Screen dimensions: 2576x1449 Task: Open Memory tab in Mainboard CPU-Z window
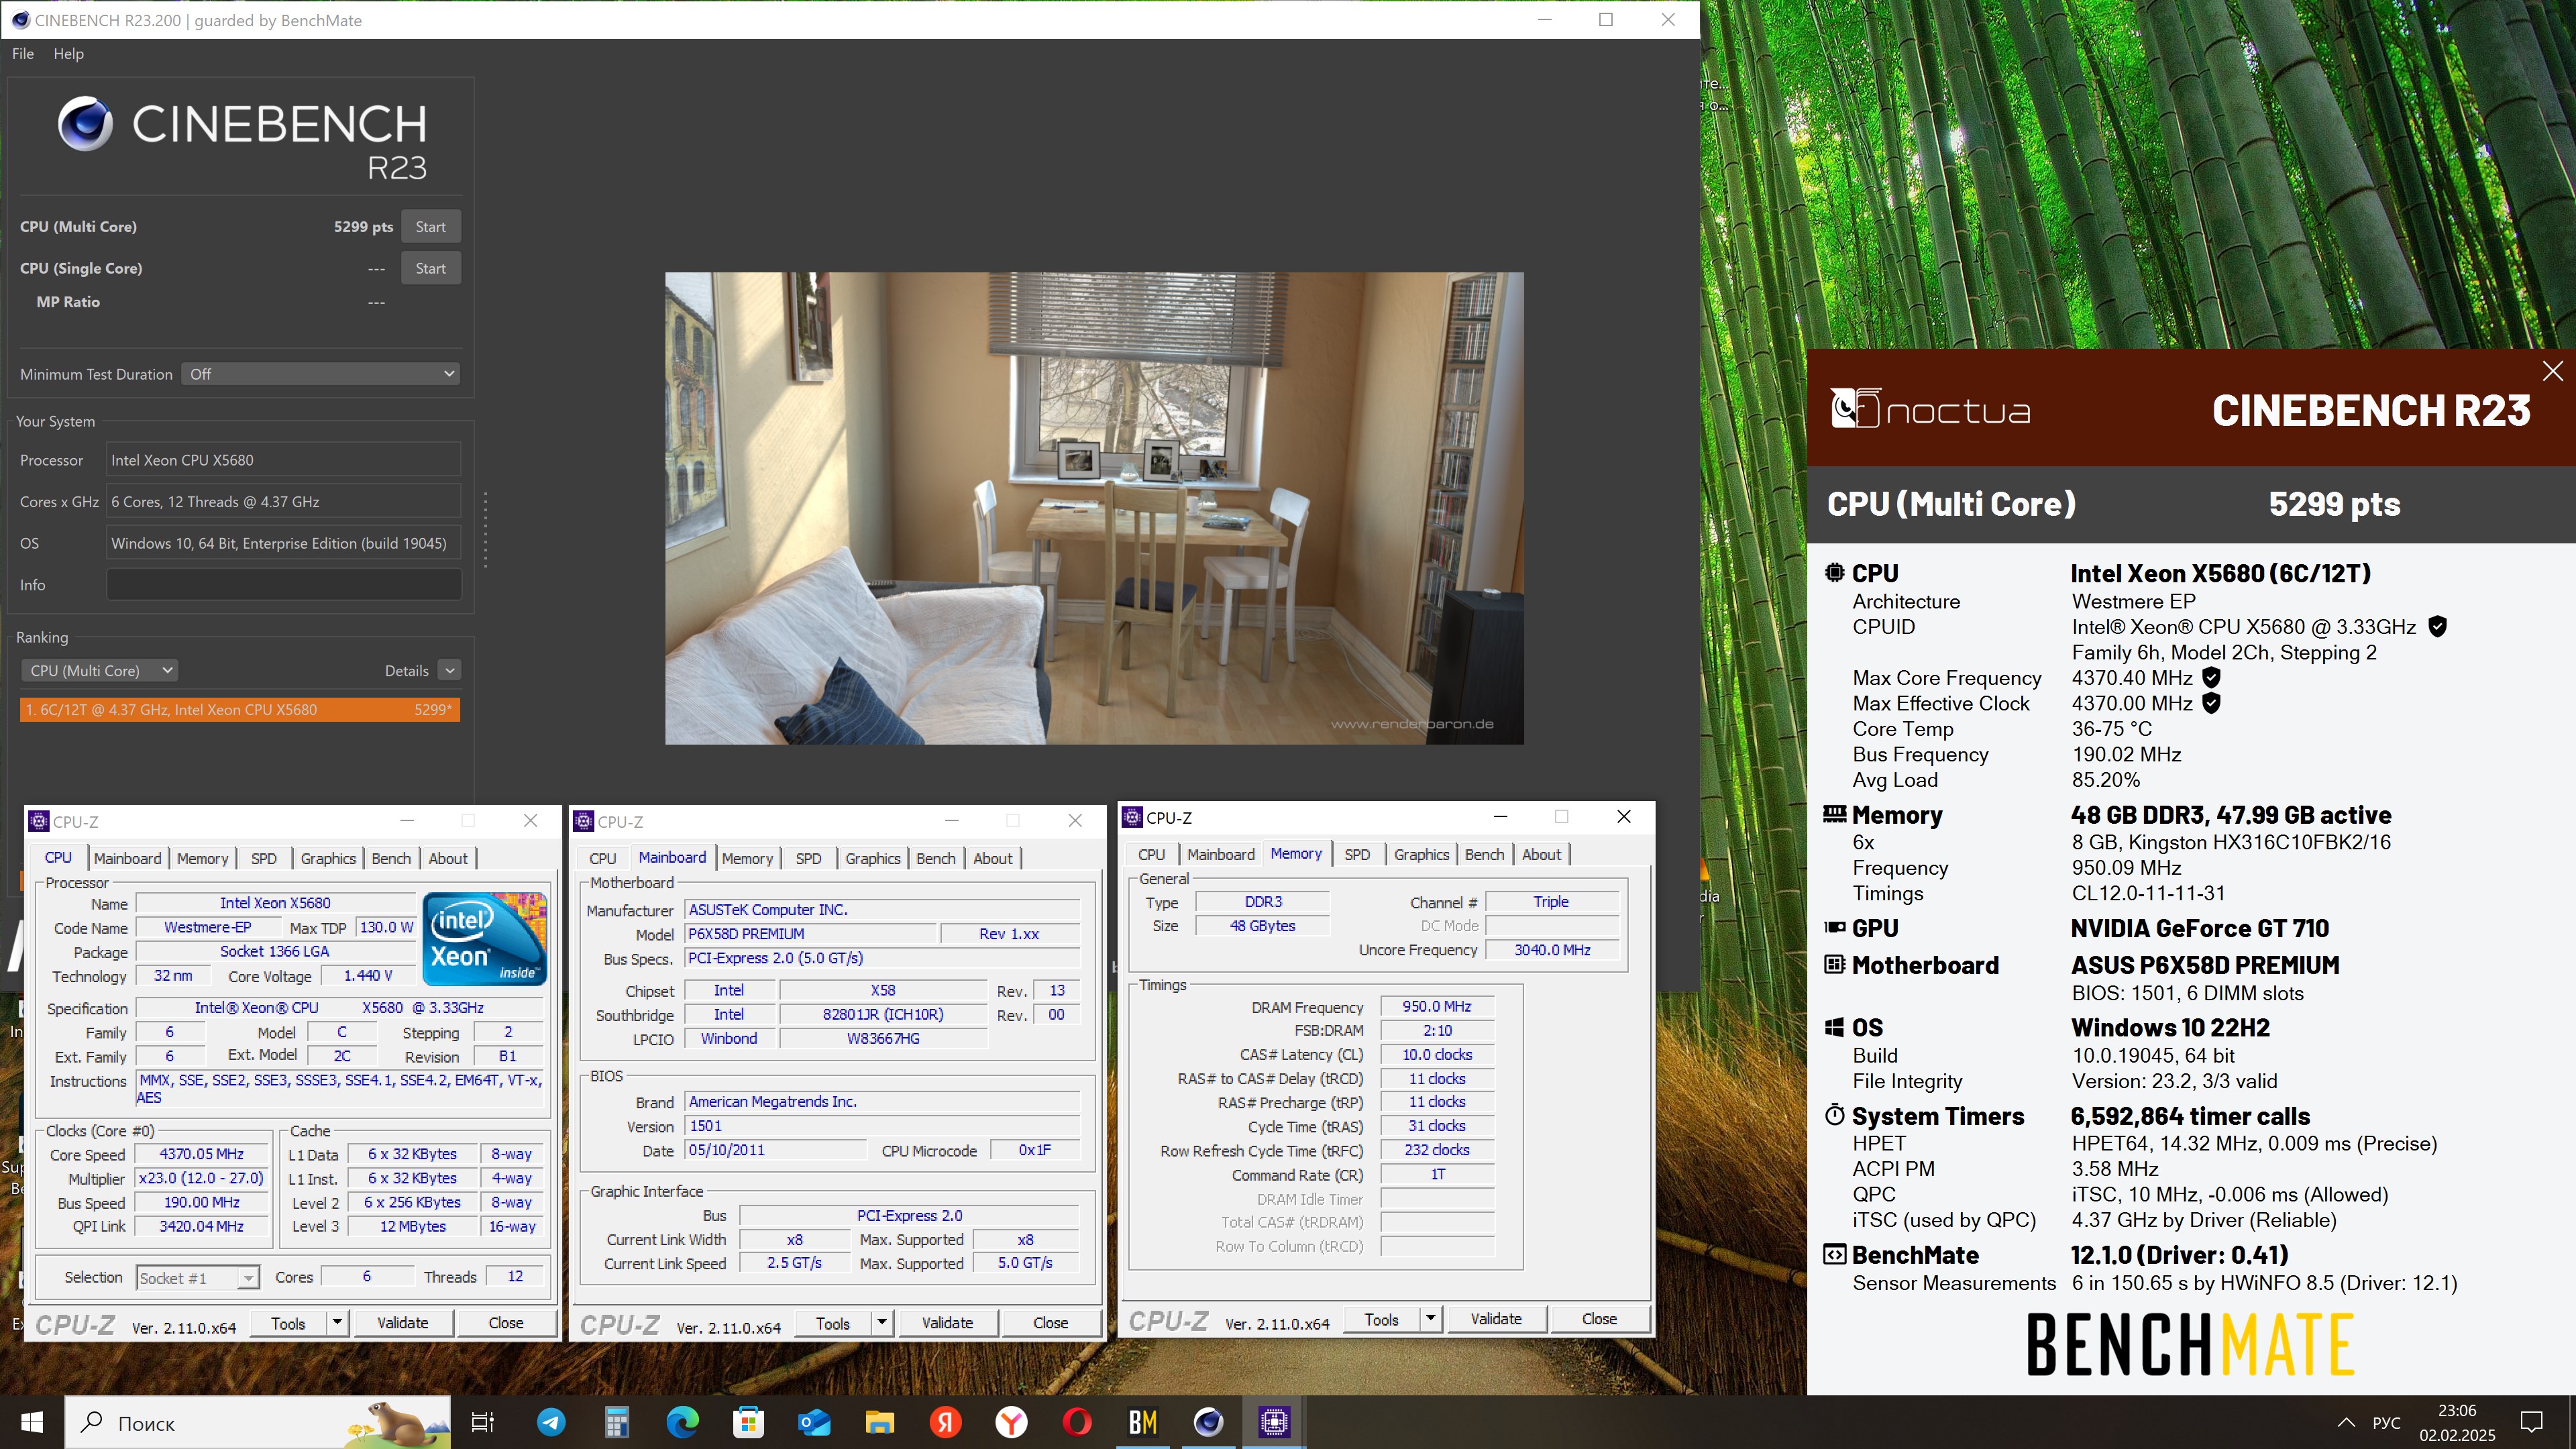[x=747, y=858]
